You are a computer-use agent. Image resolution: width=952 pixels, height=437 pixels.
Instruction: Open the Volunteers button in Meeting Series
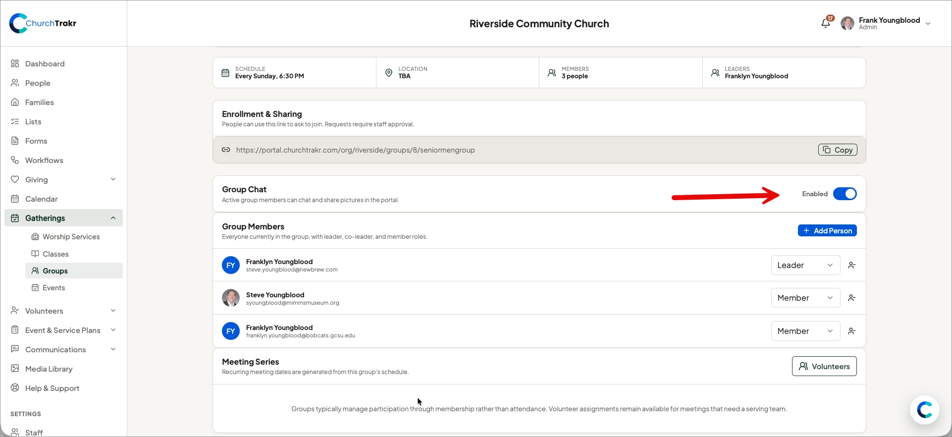click(824, 367)
